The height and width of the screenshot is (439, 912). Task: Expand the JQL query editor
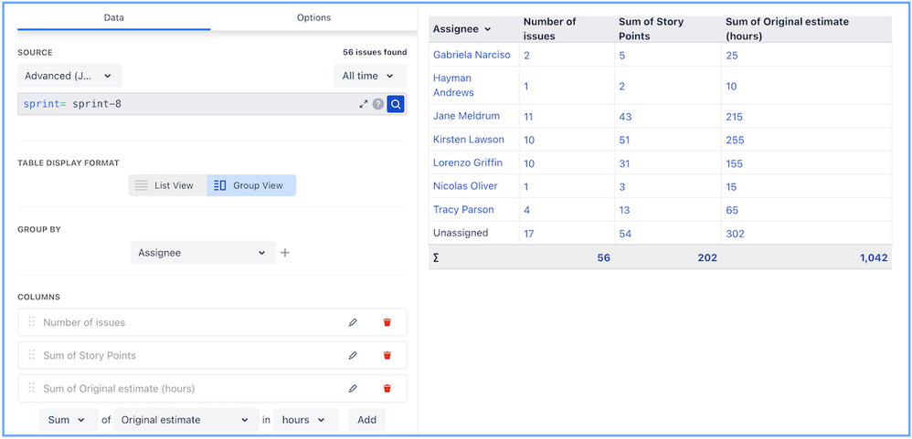click(364, 105)
